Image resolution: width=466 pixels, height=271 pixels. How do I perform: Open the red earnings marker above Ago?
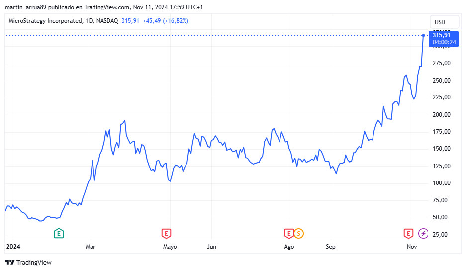click(288, 233)
